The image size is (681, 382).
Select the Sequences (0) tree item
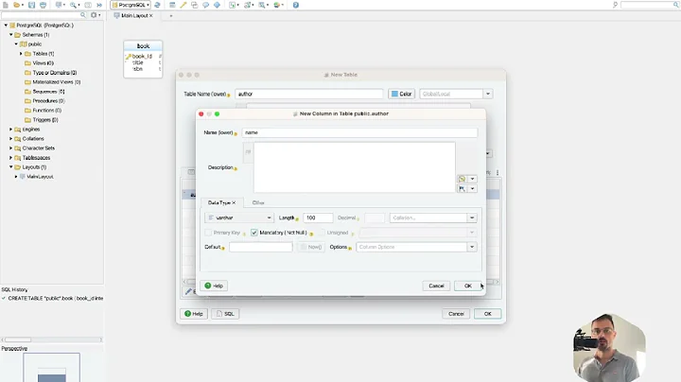click(48, 91)
